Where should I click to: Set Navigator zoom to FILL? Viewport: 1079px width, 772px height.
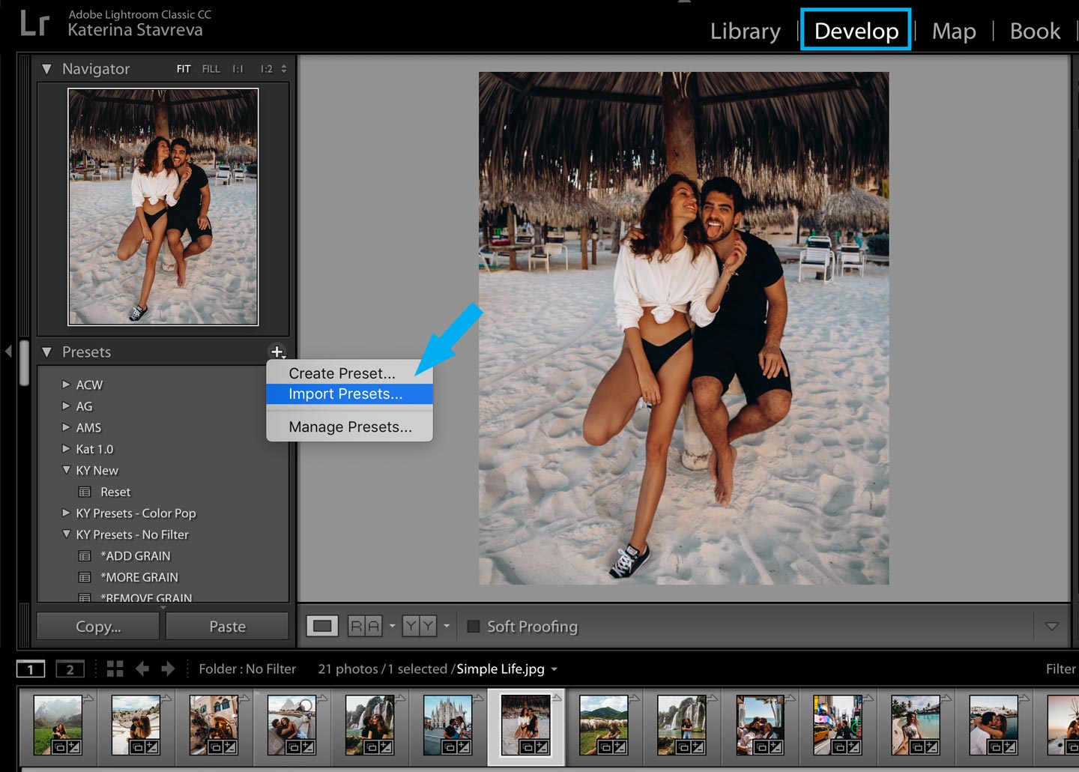pos(211,69)
